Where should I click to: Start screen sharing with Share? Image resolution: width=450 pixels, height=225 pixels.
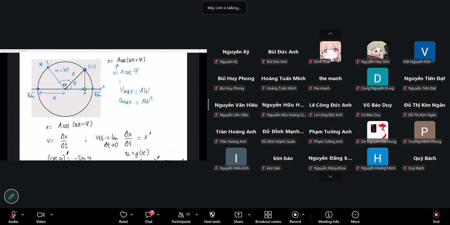pyautogui.click(x=238, y=217)
